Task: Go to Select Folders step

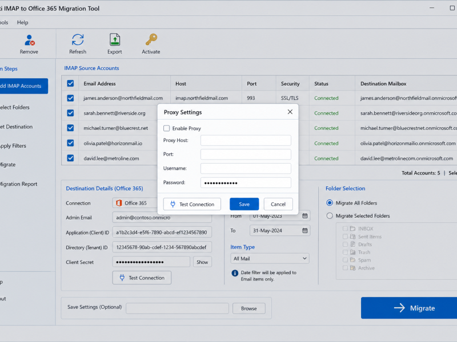Action: [15, 107]
